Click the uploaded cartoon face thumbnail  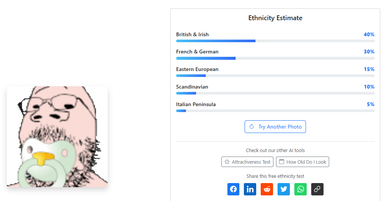57,137
